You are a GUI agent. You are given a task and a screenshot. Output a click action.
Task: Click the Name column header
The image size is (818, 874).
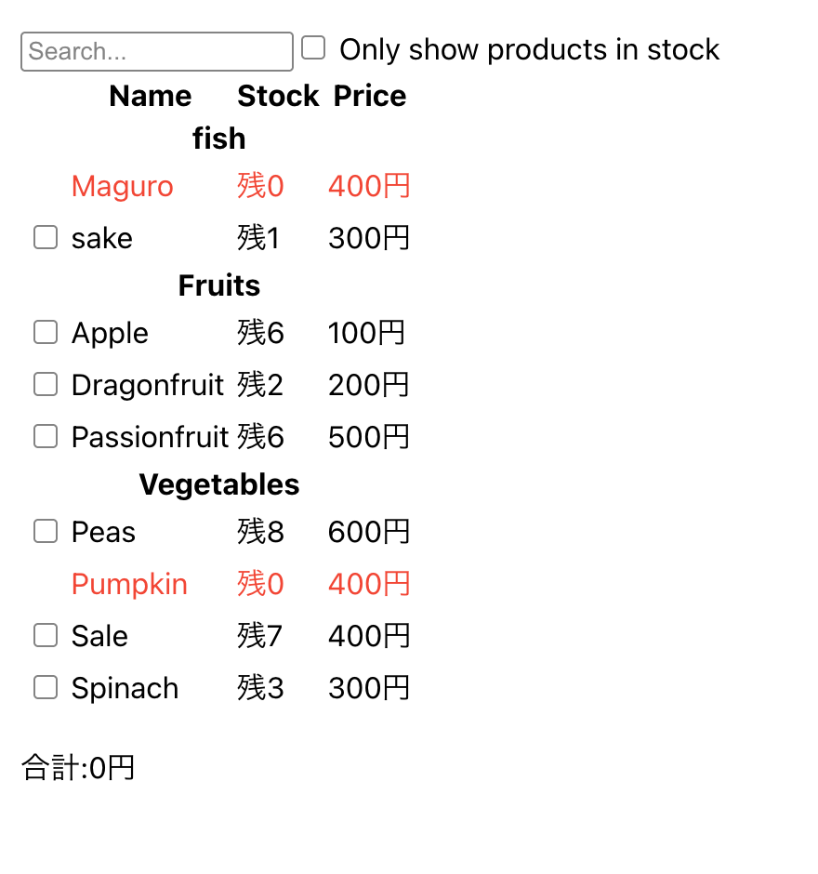pos(150,96)
